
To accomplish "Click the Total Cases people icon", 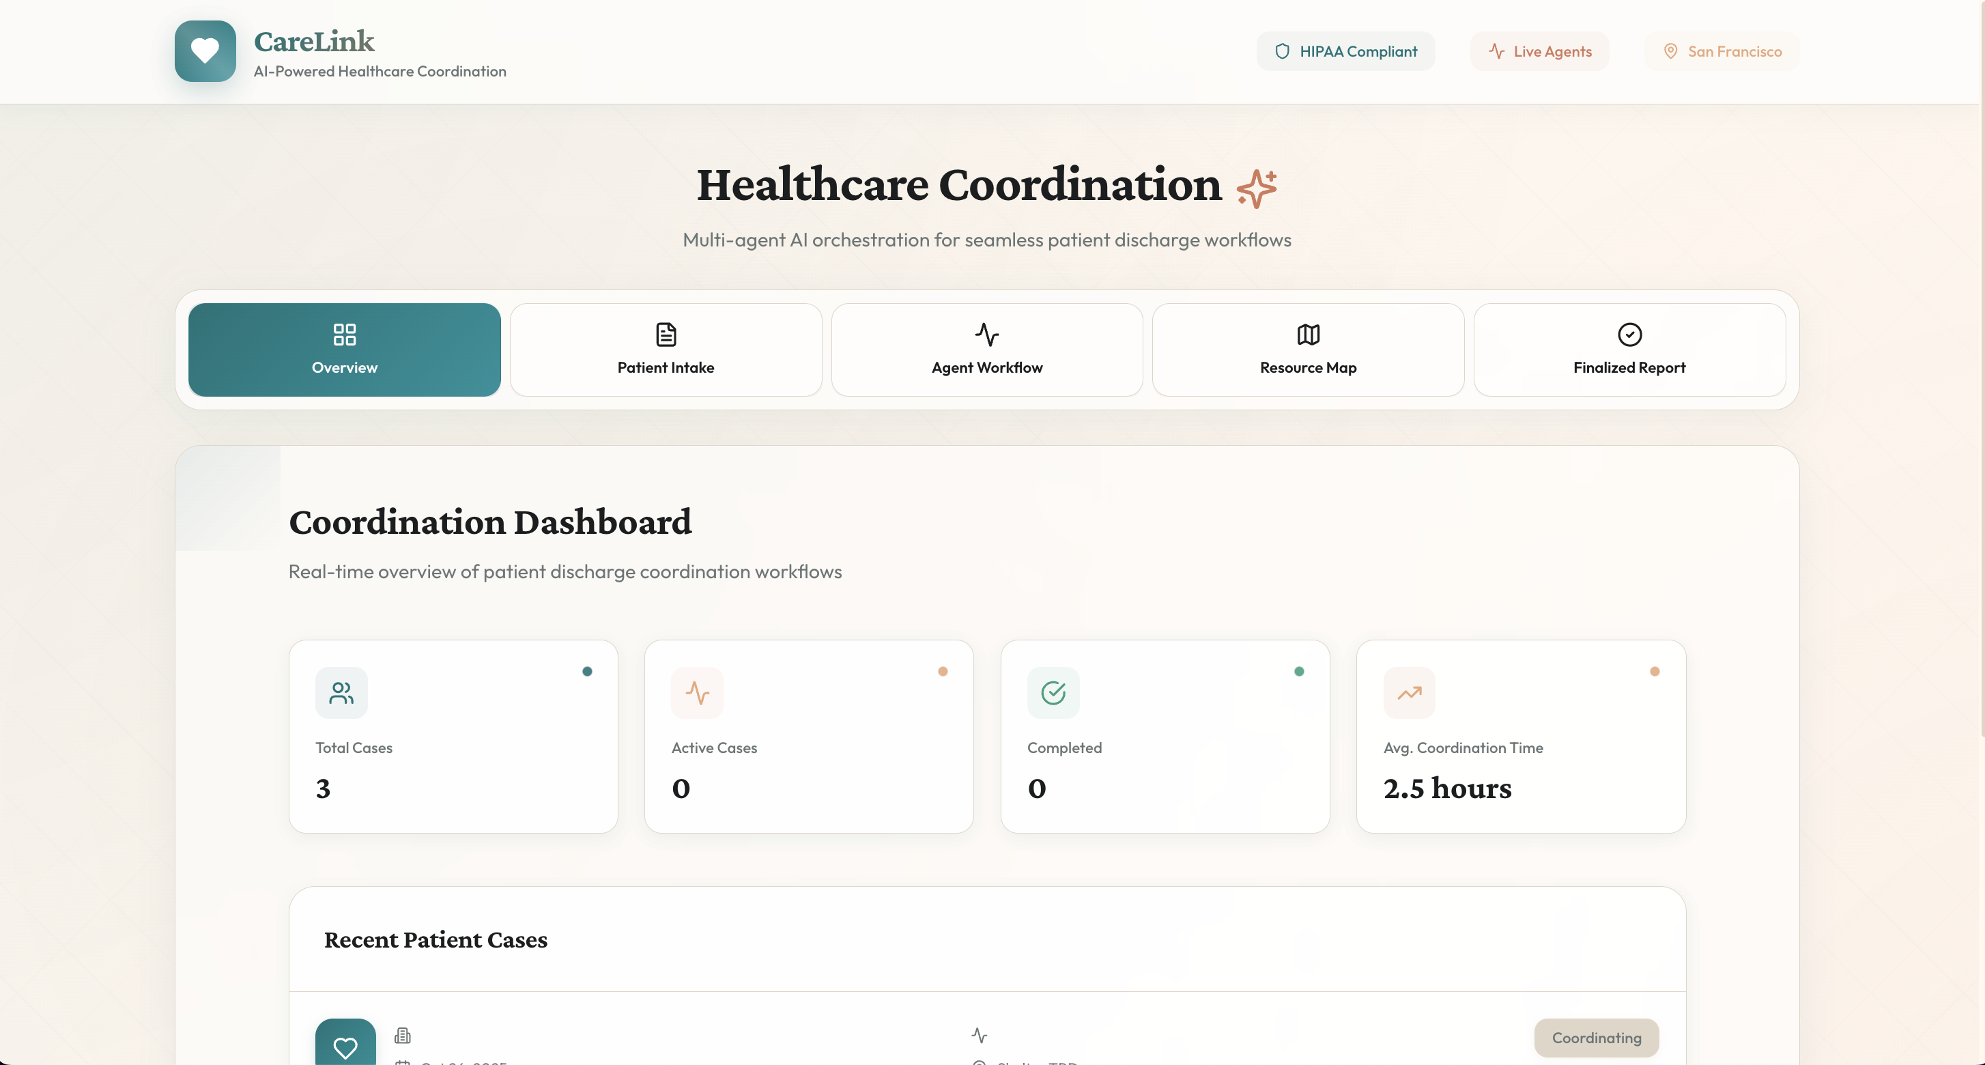I will click(x=341, y=693).
